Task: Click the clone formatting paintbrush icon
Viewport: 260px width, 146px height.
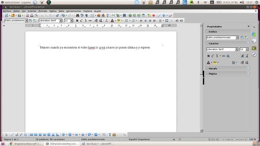Action: click(57, 15)
